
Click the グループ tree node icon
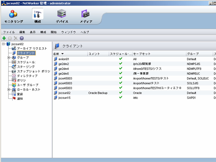pos(14,58)
